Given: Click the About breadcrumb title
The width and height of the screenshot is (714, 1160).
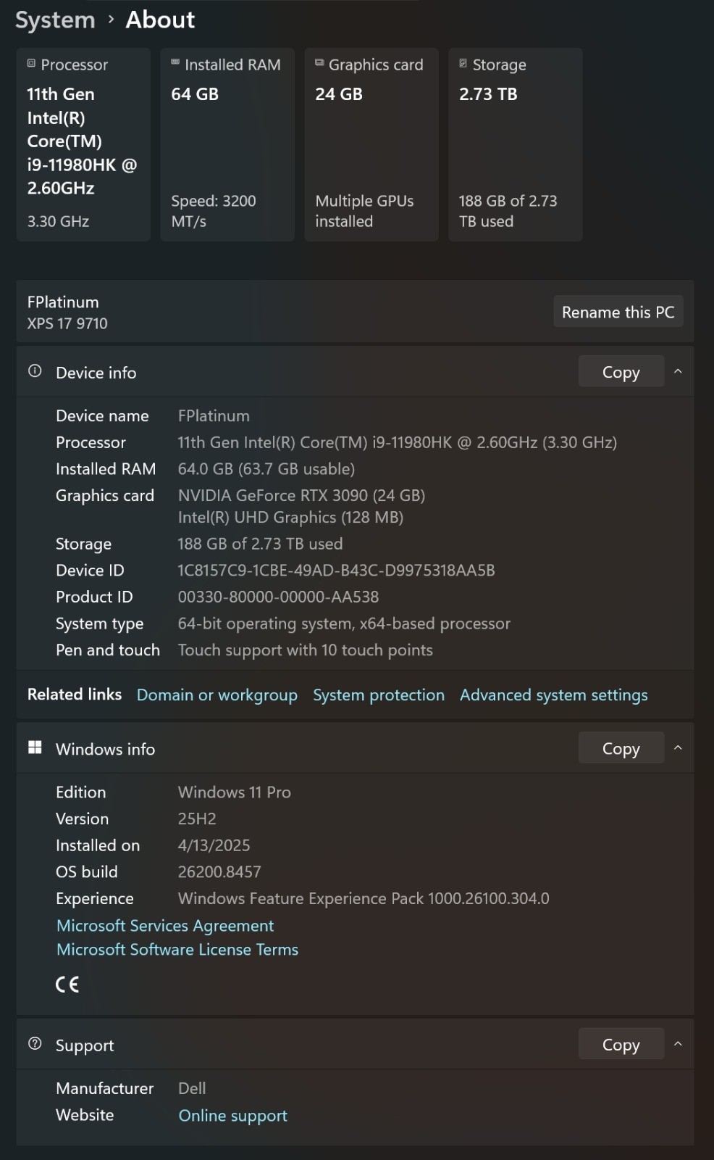Looking at the screenshot, I should point(160,20).
